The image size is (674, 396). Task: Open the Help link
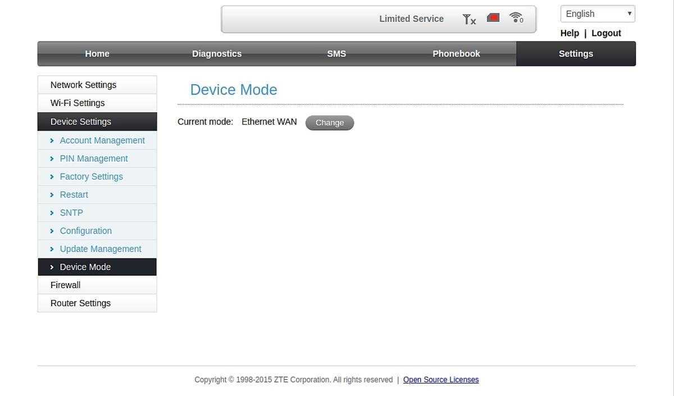pos(570,33)
